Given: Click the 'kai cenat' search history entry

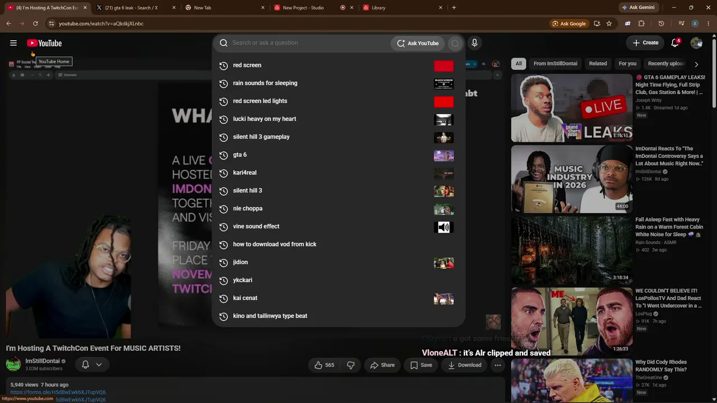Looking at the screenshot, I should pos(338,298).
